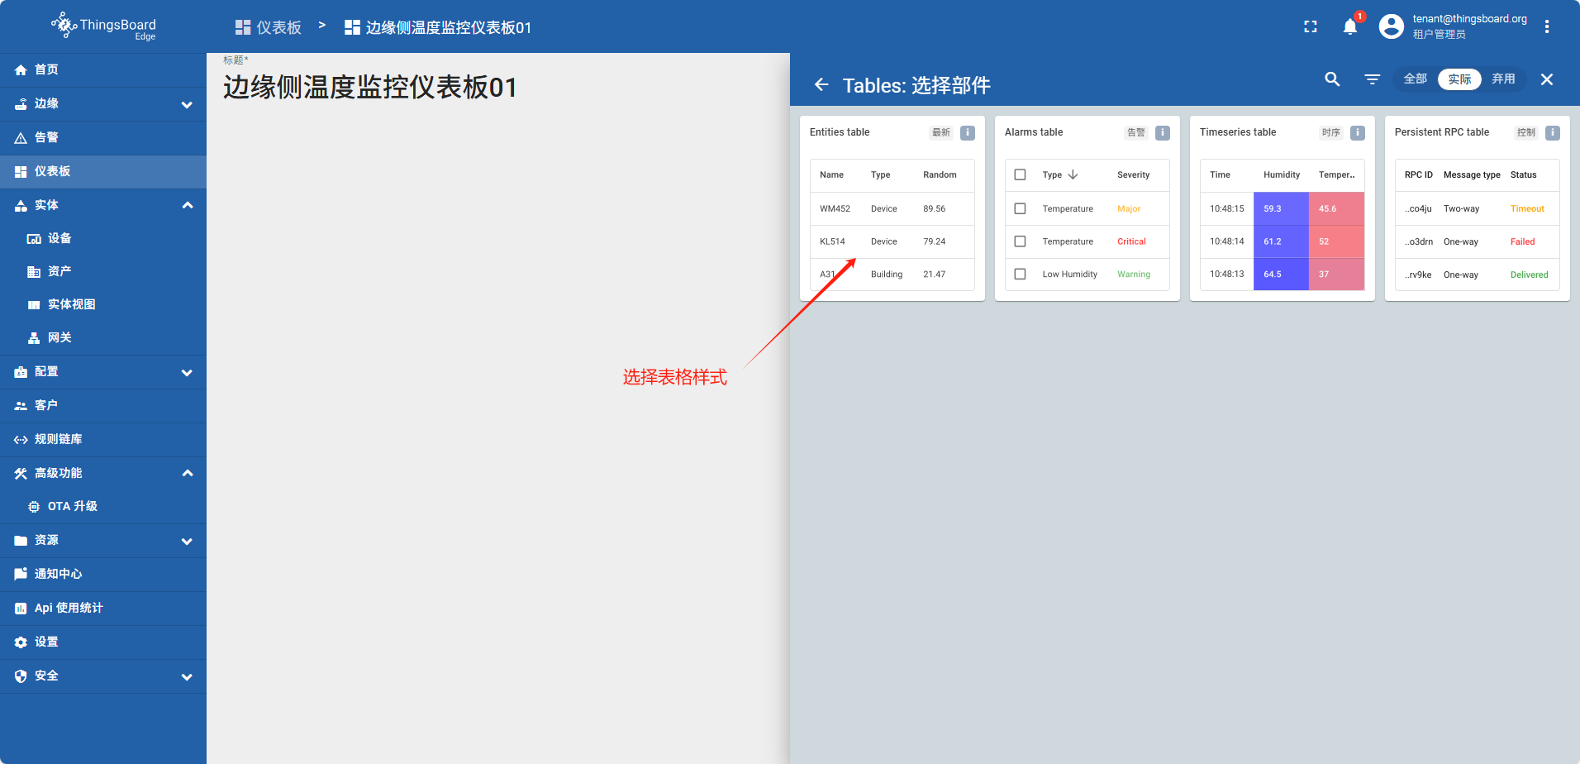This screenshot has height=764, width=1580.
Task: Check the Major Temperature alarm checkbox
Action: click(1020, 209)
